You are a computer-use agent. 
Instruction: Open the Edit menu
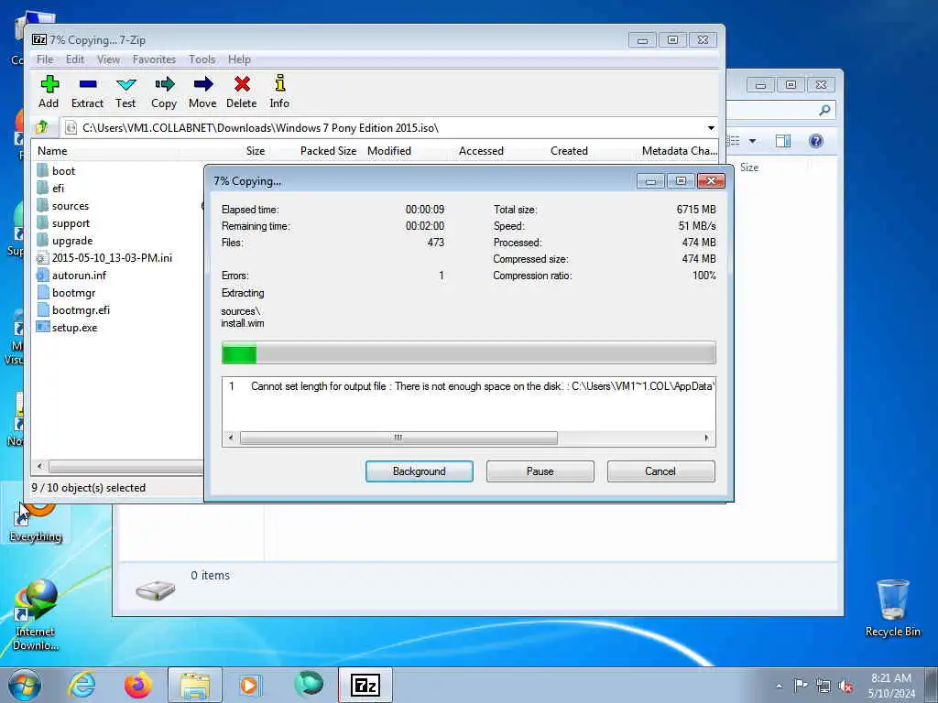(x=75, y=59)
